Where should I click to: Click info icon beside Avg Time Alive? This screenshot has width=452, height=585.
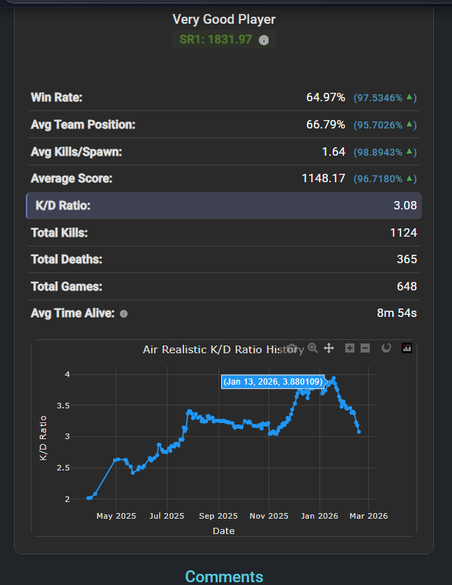pos(123,314)
